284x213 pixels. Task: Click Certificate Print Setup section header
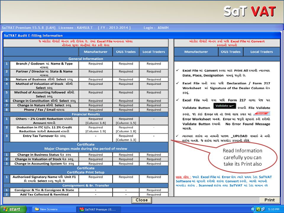click(86, 172)
